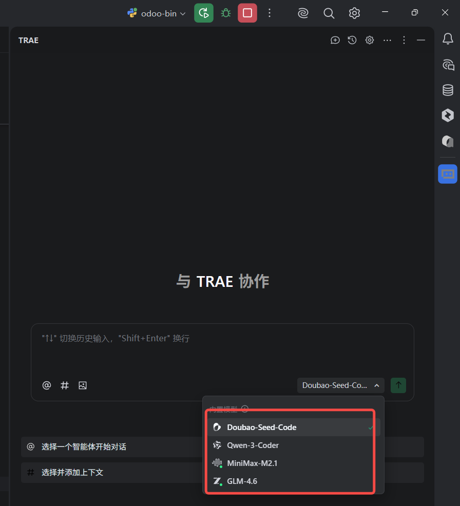This screenshot has width=460, height=506.
Task: Select Doubao-Seed-Code model
Action: (294, 427)
